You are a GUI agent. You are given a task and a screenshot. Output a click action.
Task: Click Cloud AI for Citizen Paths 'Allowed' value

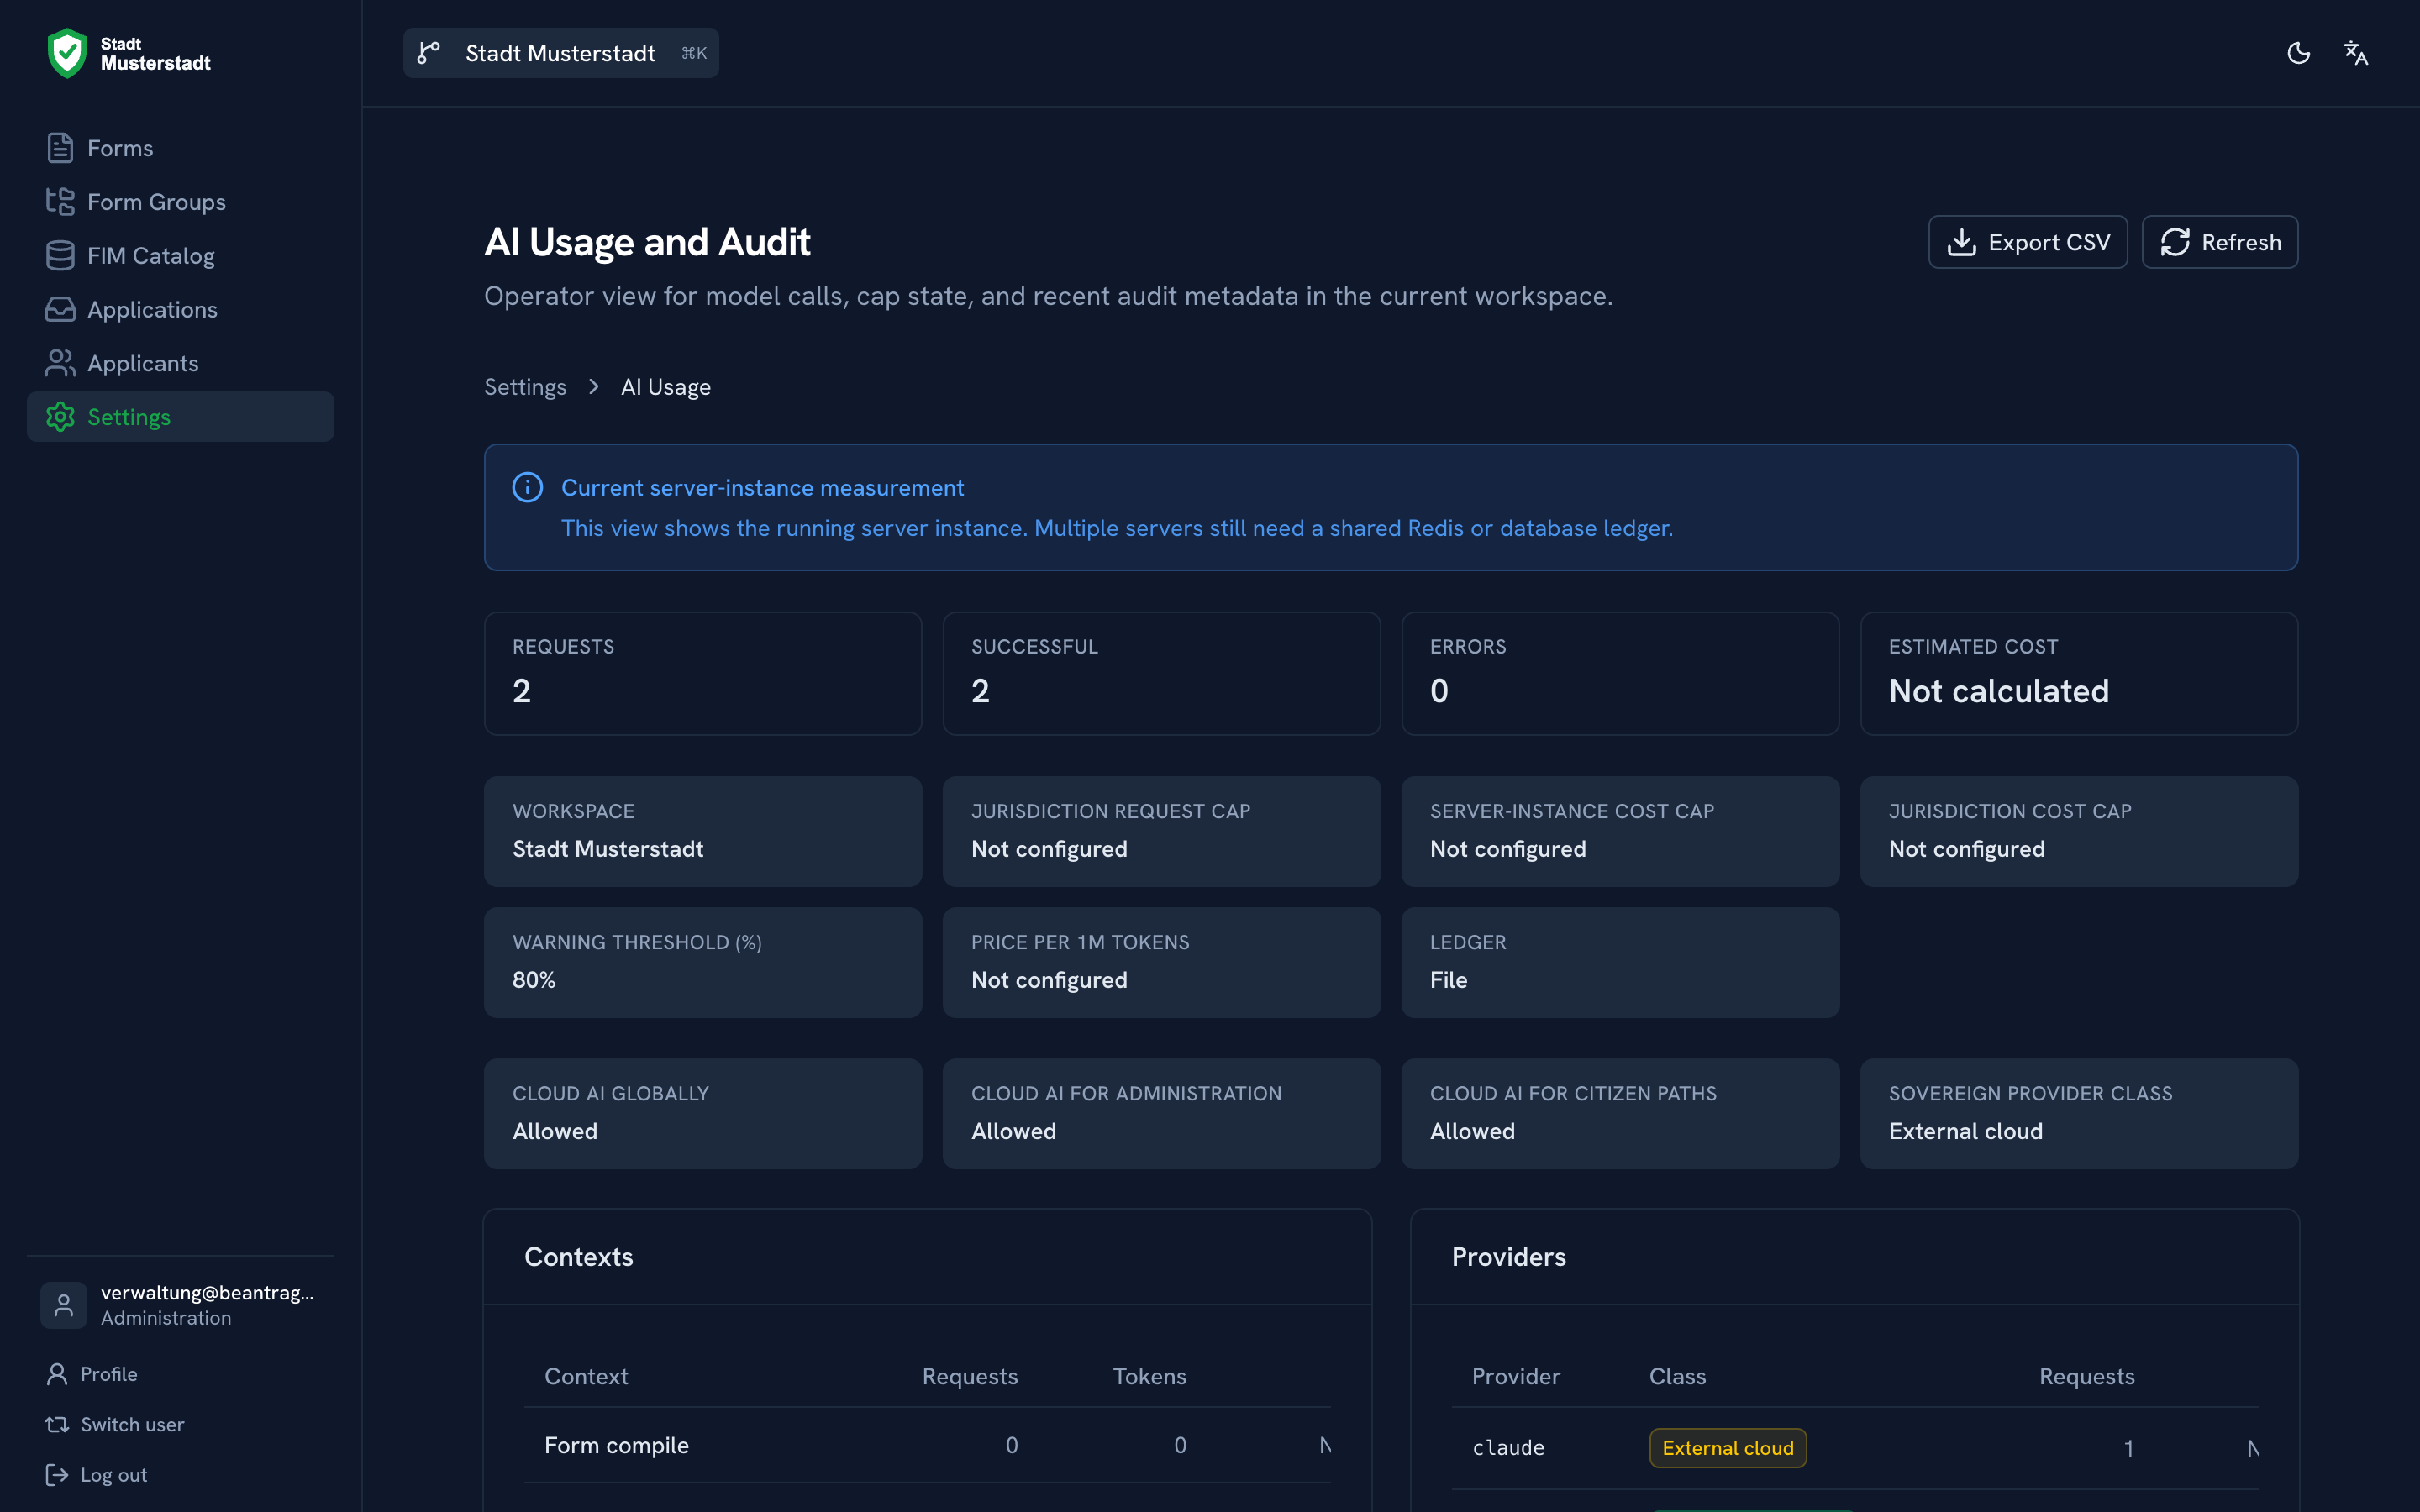tap(1473, 1131)
